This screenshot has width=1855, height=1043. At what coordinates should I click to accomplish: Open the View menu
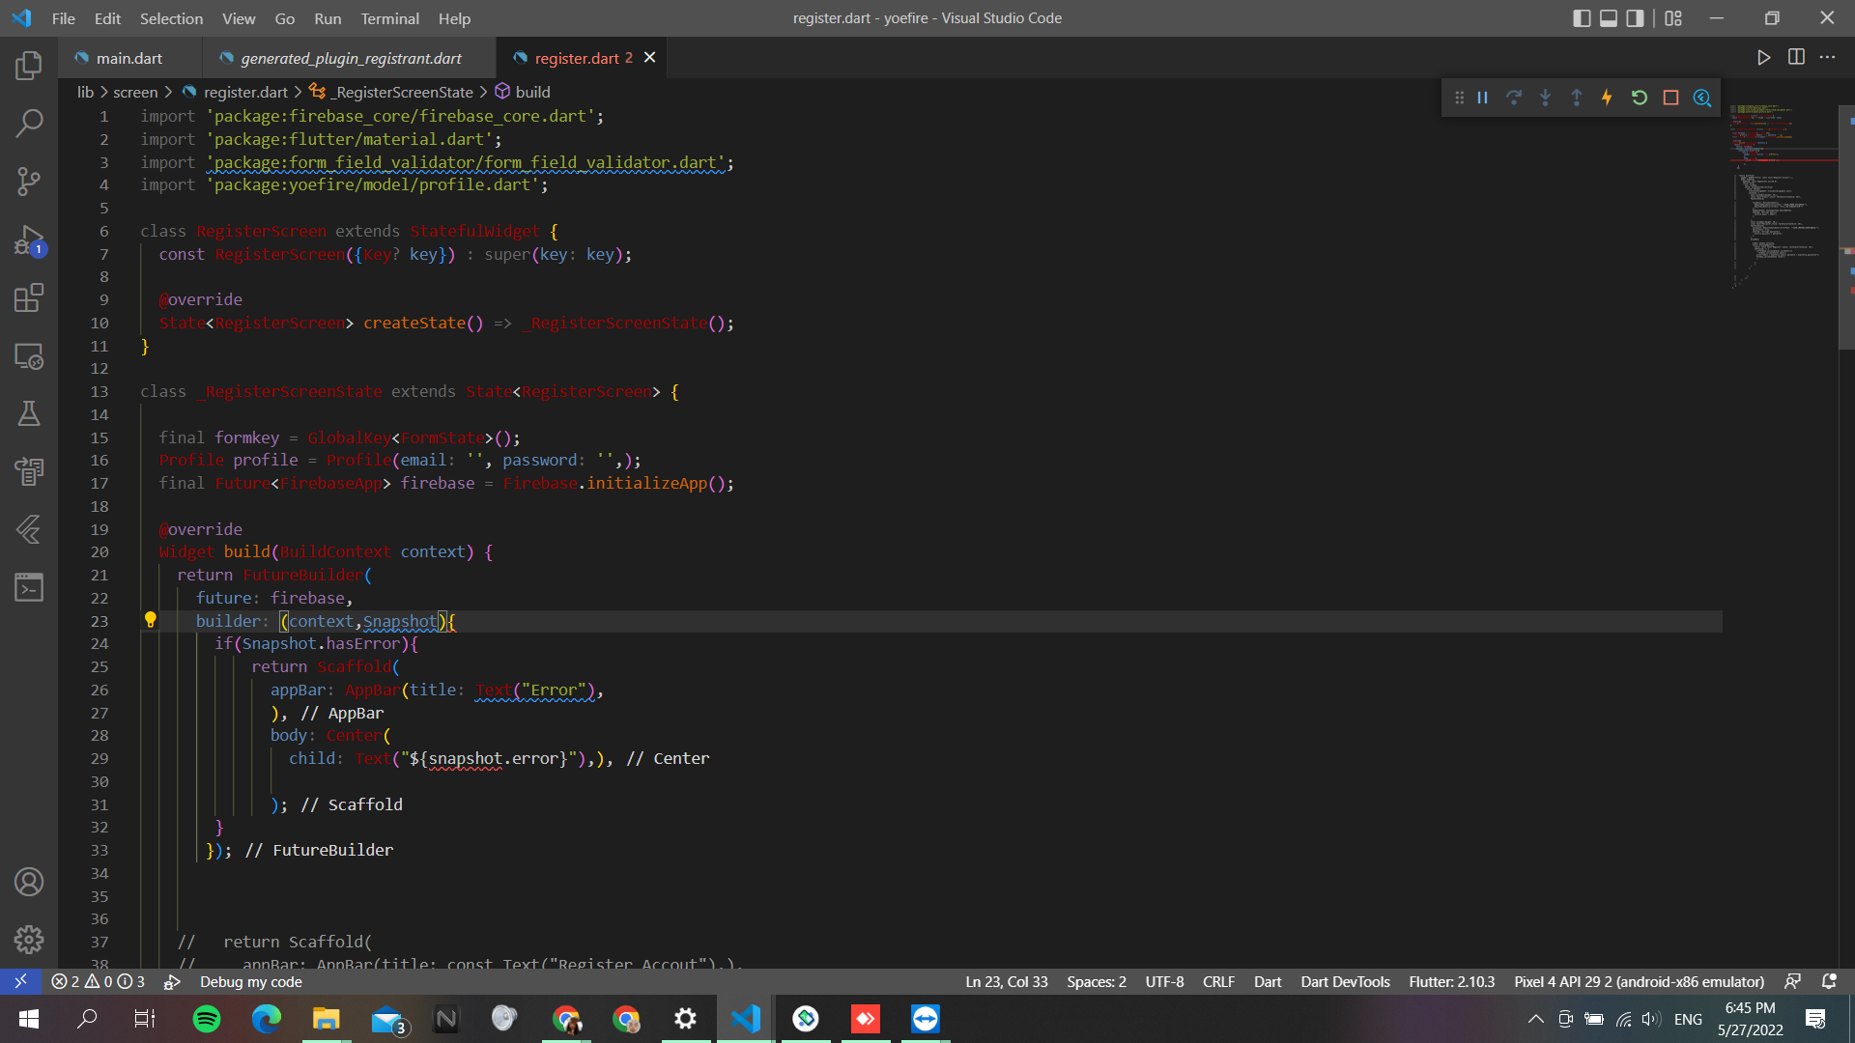coord(239,18)
